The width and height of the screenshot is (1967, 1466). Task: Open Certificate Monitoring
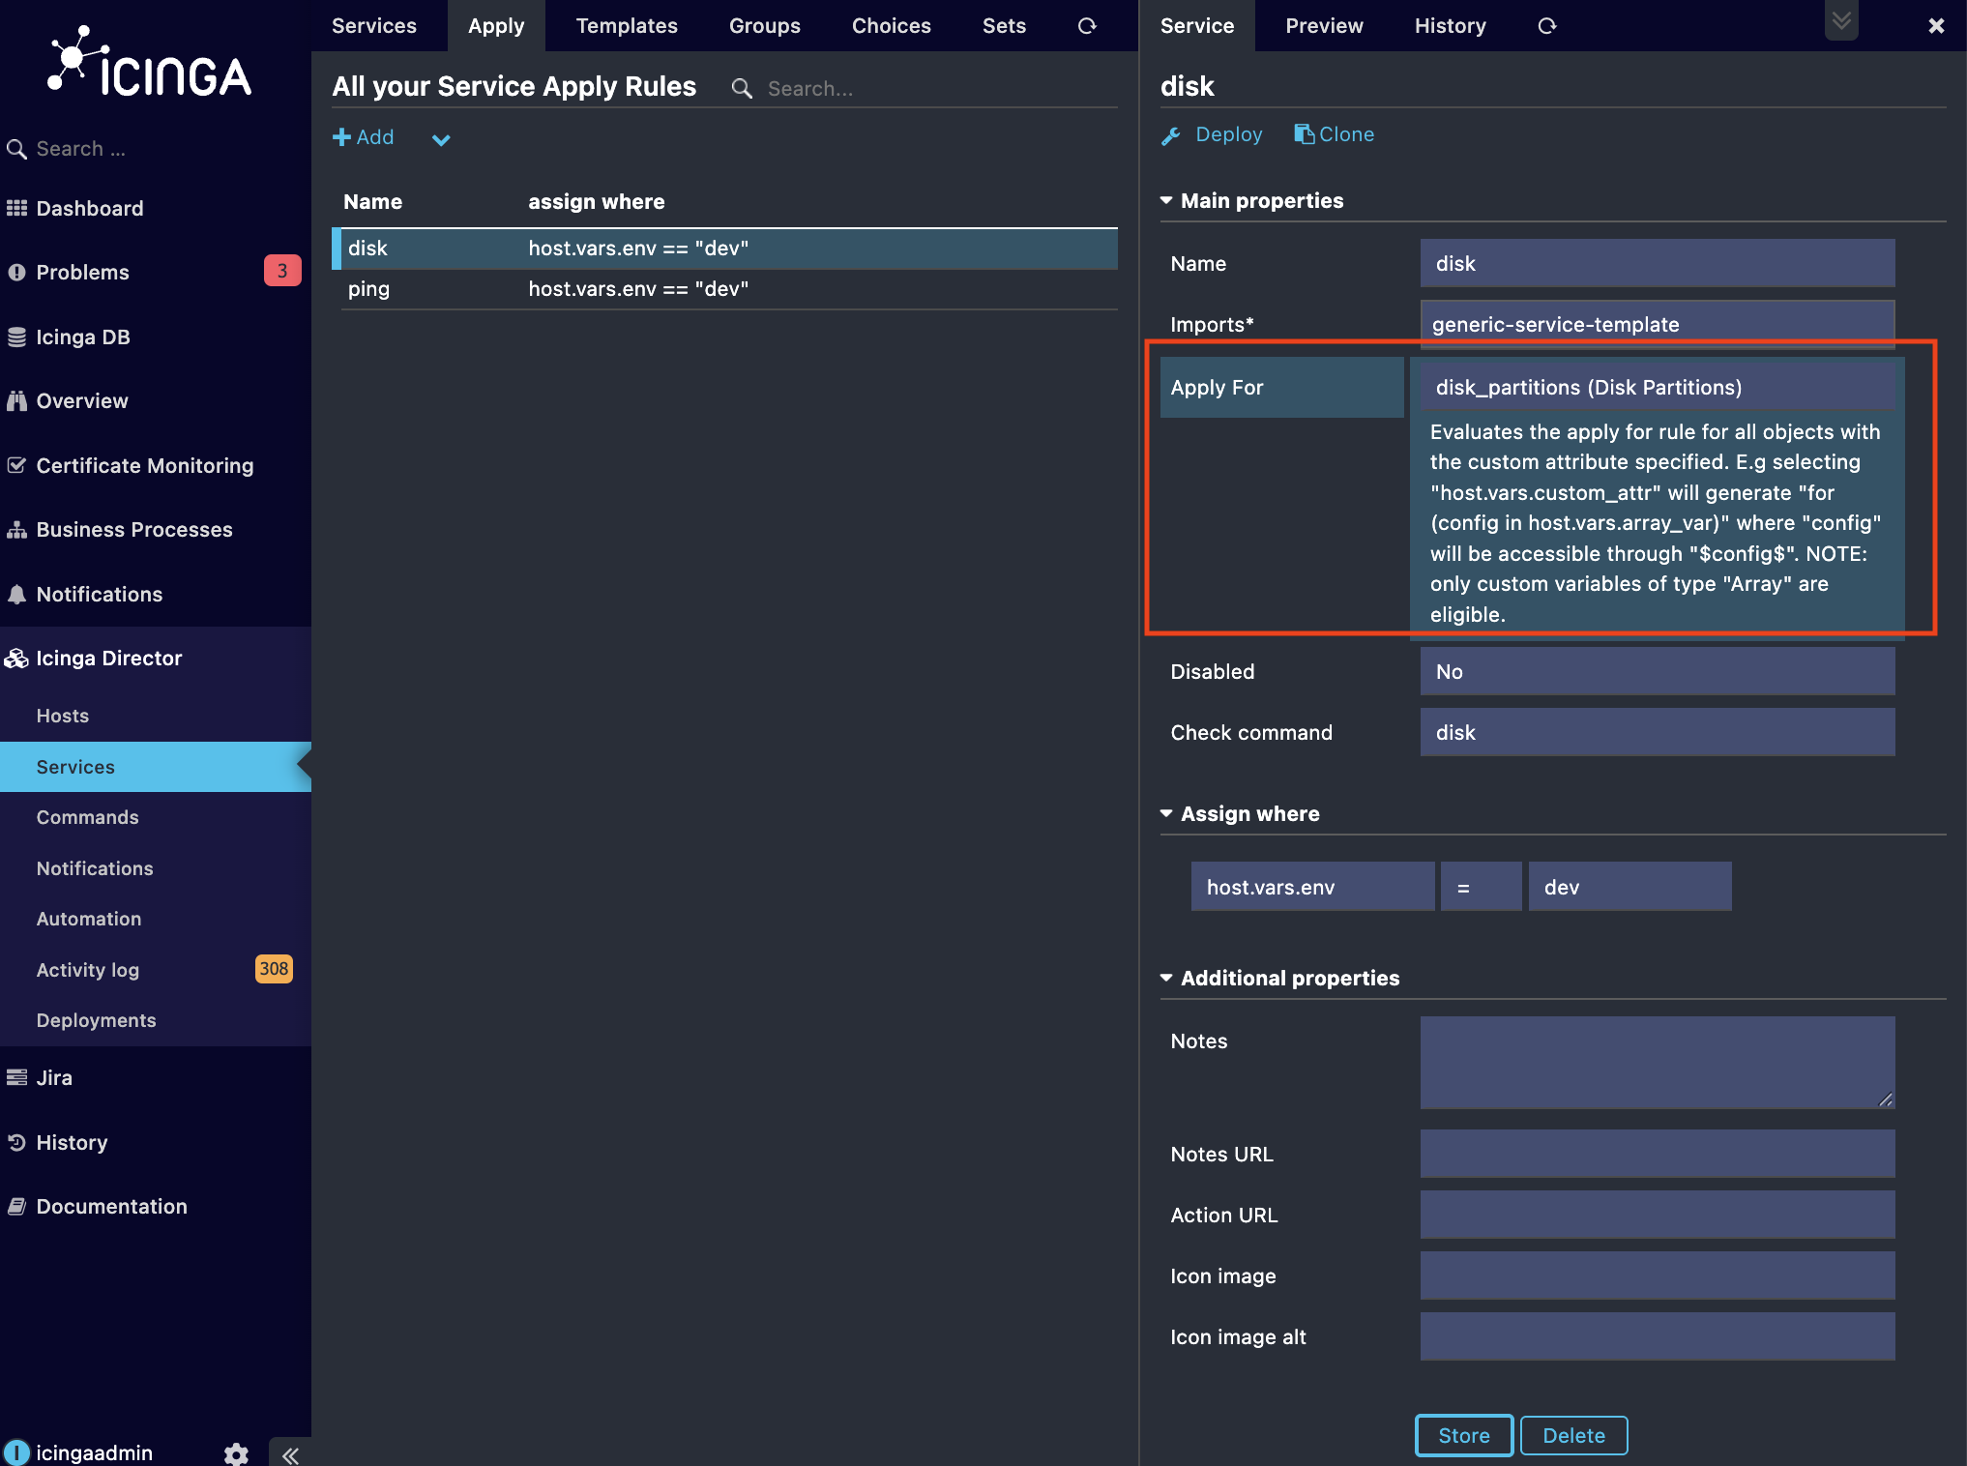(144, 465)
